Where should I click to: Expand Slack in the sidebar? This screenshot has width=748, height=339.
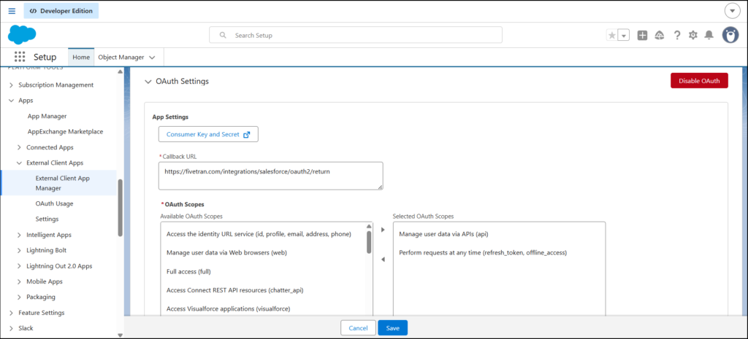12,328
